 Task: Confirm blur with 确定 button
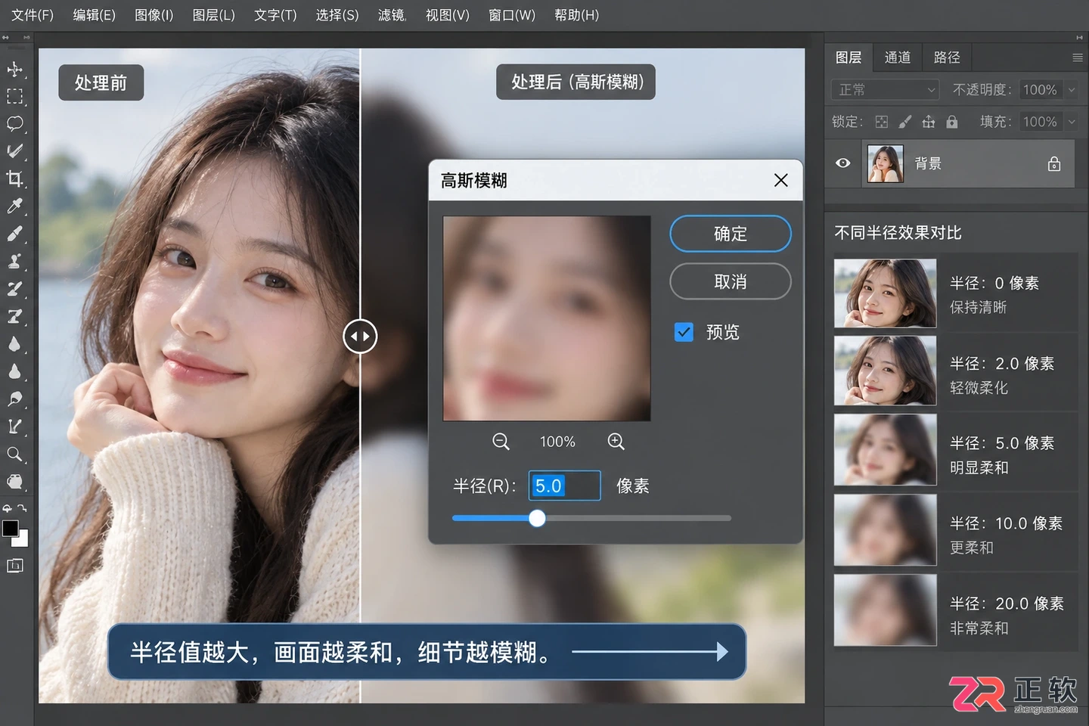coord(731,234)
